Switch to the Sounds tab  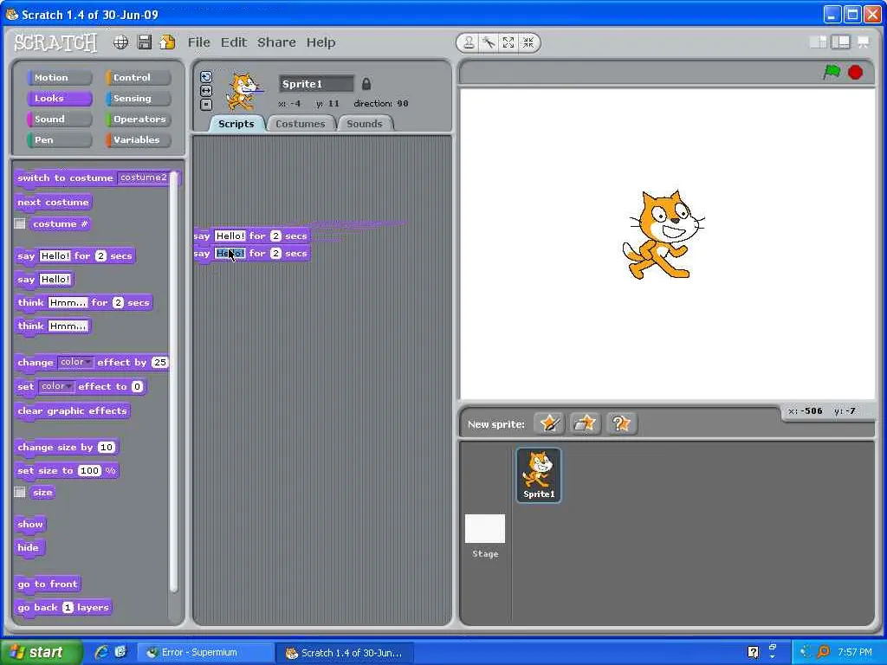(x=365, y=124)
